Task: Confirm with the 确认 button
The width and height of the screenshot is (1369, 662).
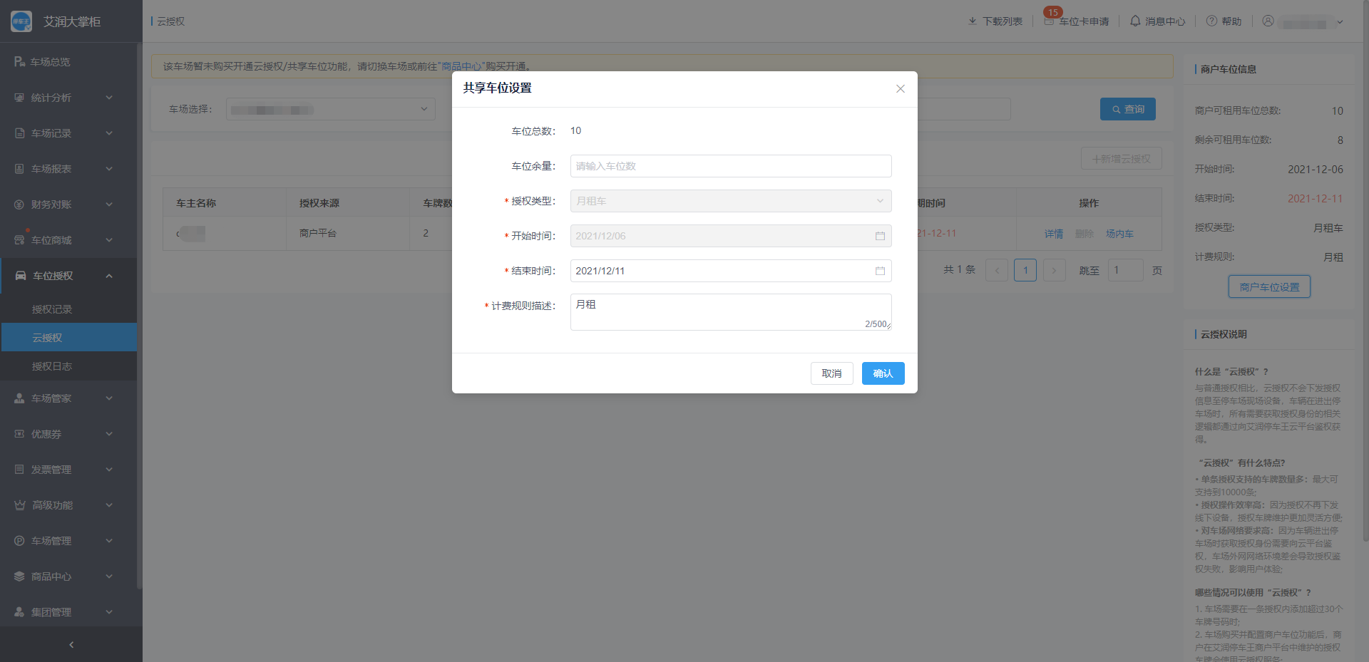Action: pos(883,373)
